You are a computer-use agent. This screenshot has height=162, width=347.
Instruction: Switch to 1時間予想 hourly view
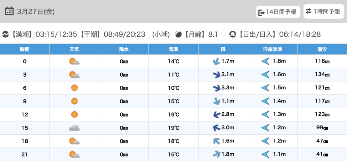tap(323, 11)
